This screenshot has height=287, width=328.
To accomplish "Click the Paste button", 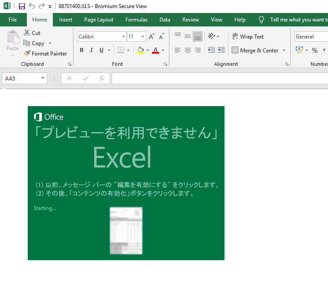I will 13,41.
